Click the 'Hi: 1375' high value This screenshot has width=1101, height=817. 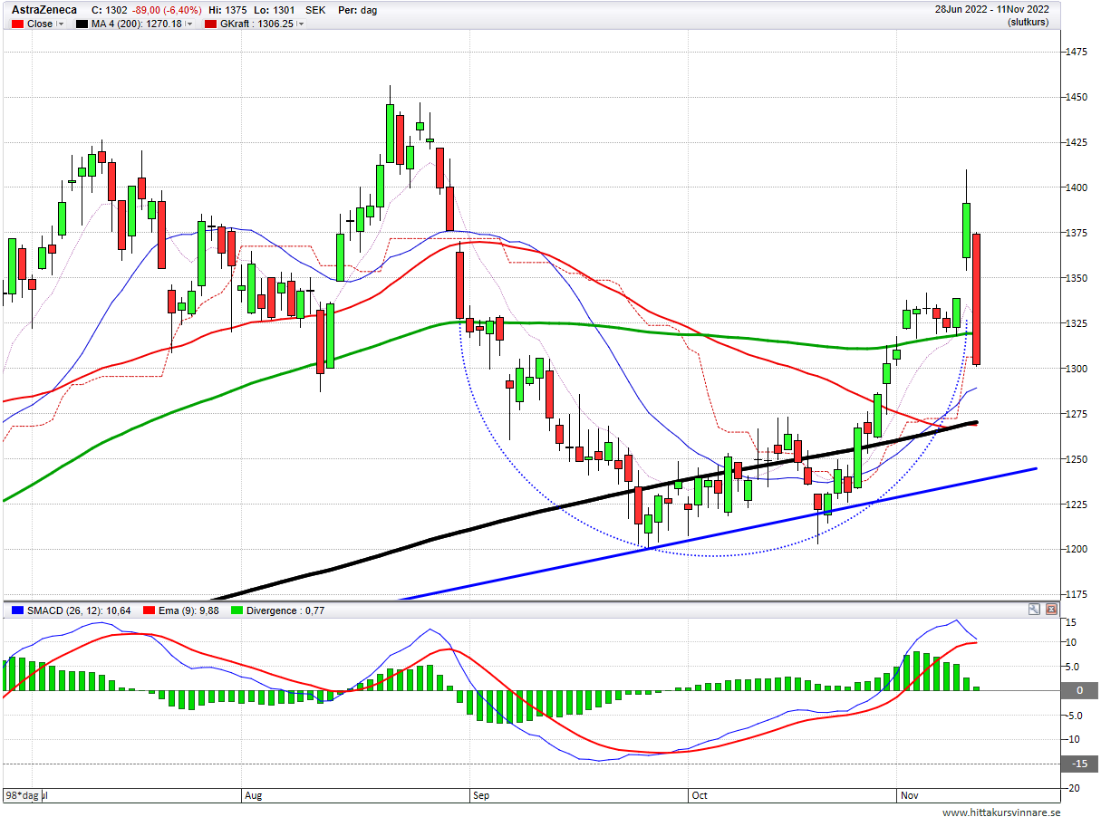click(227, 10)
